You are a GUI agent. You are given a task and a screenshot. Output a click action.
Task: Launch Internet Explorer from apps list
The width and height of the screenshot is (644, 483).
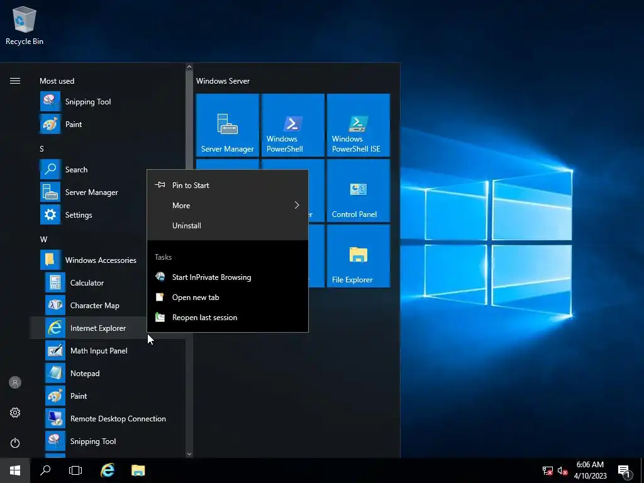88,328
